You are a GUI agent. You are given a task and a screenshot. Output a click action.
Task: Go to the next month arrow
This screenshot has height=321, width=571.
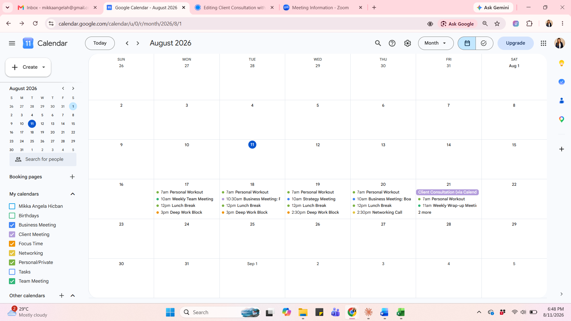click(x=138, y=43)
